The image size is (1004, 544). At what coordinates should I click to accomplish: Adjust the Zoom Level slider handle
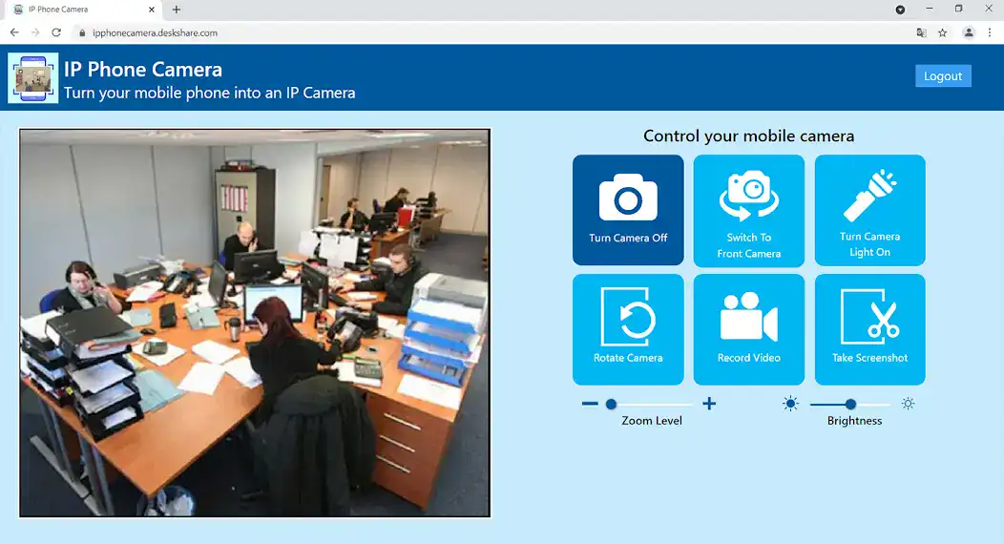(611, 405)
